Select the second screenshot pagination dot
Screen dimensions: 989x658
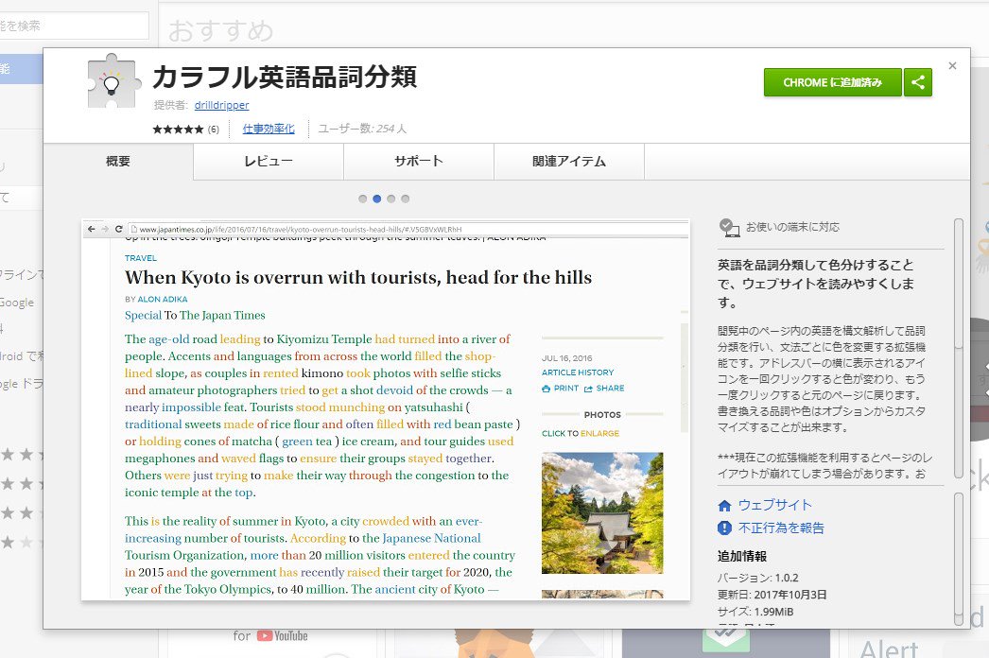377,199
